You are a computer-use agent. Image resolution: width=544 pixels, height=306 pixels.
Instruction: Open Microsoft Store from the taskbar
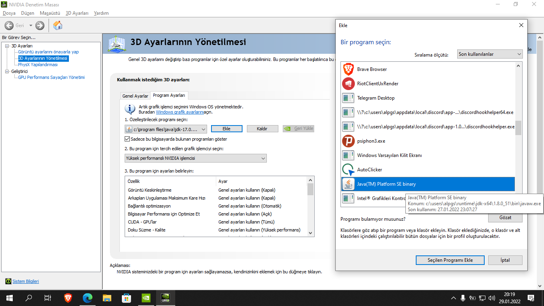[x=126, y=298]
